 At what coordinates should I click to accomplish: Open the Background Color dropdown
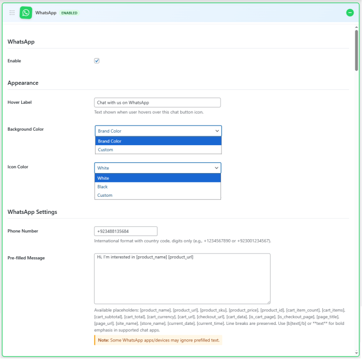(x=159, y=131)
